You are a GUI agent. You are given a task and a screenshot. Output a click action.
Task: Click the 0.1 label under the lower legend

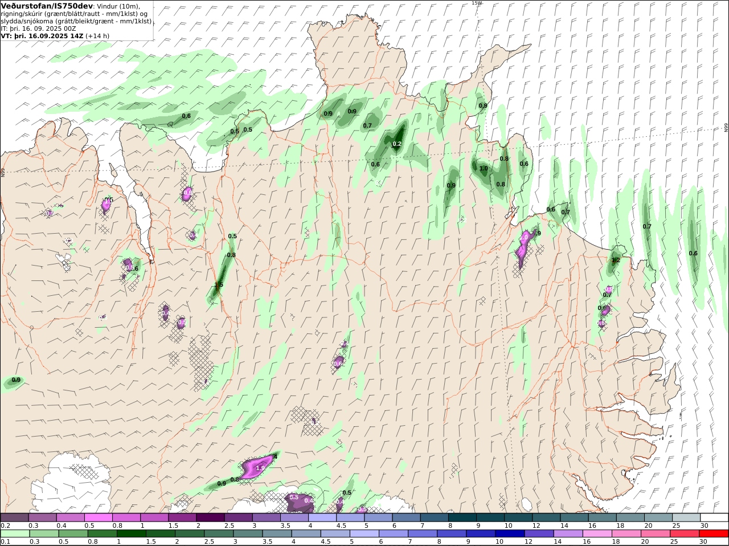point(5,541)
